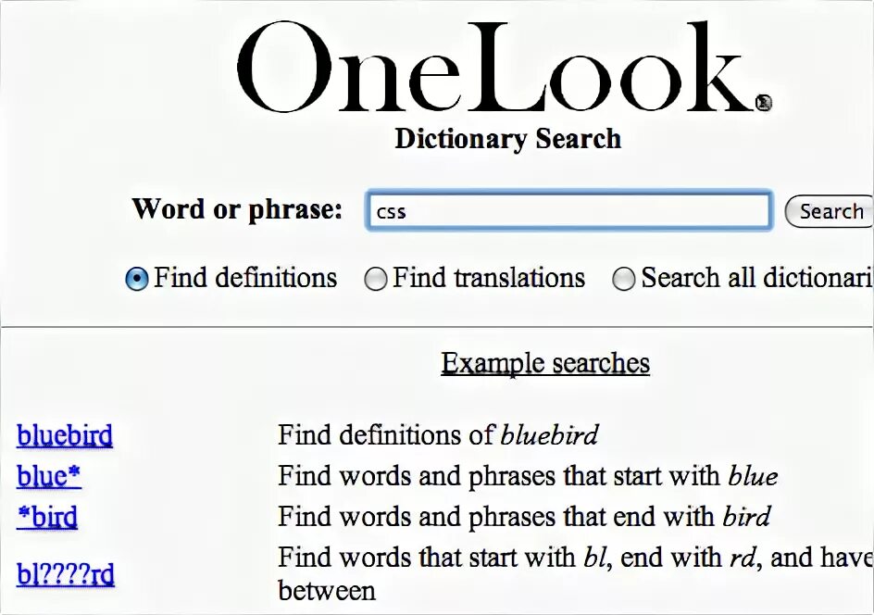Click the Find translations label text
Image resolution: width=874 pixels, height=615 pixels.
[489, 278]
